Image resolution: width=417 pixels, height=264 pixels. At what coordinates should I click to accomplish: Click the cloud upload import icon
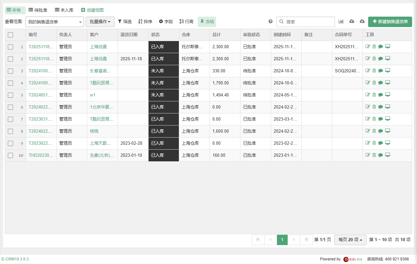(x=352, y=22)
